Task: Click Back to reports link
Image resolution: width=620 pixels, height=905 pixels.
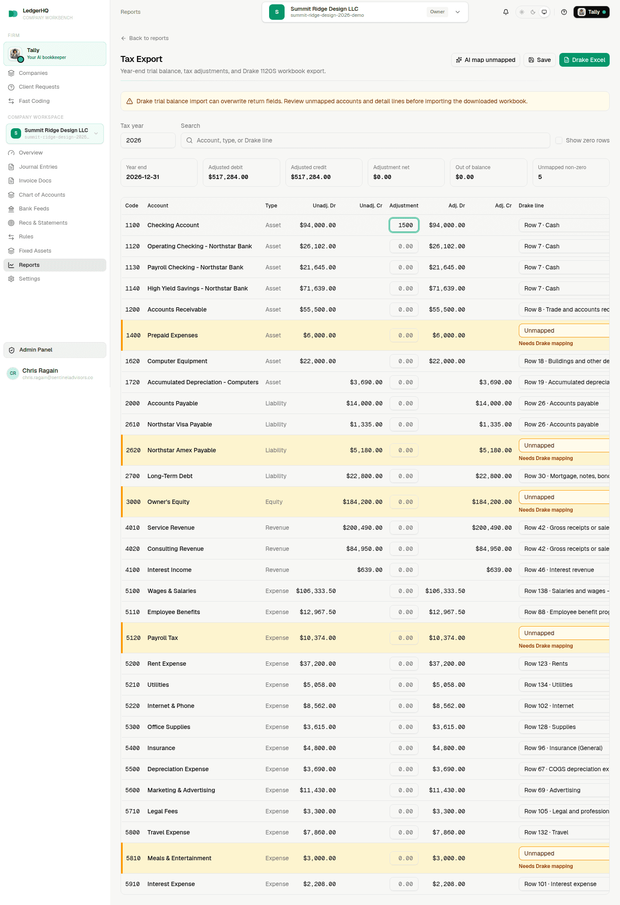Action: 145,38
